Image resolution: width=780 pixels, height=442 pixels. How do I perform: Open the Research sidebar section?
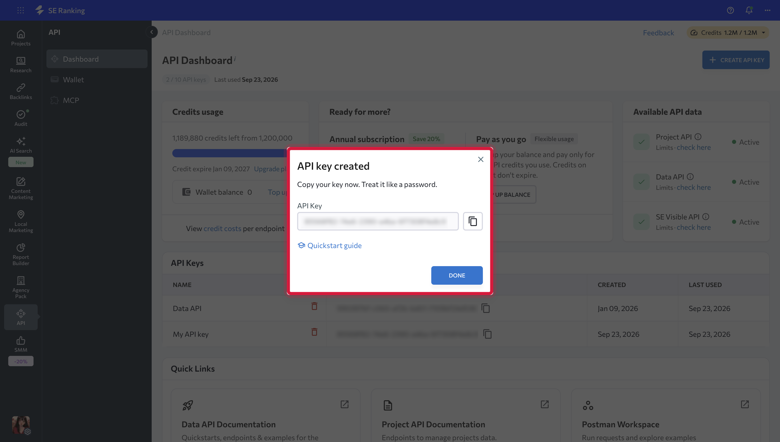(x=21, y=65)
